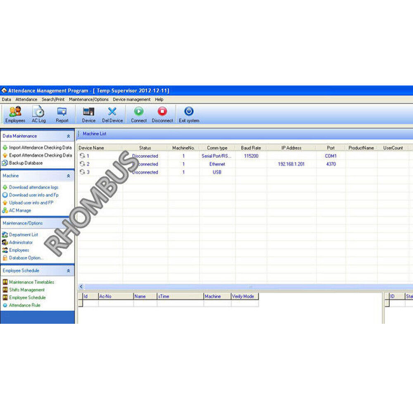The image size is (413, 413).
Task: Collapse the Data Maintenance panel
Action: point(69,136)
